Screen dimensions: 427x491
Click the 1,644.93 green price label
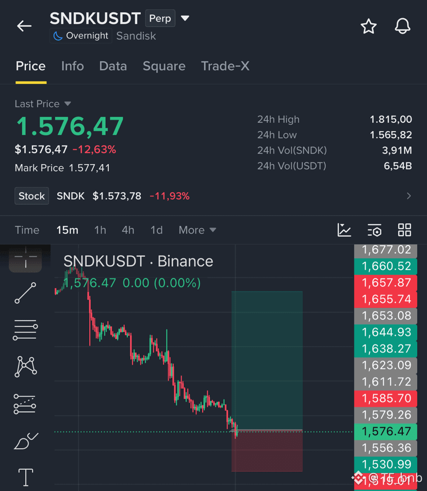pos(386,332)
